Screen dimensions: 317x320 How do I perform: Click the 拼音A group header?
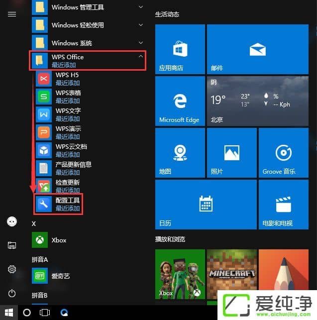[x=40, y=260]
